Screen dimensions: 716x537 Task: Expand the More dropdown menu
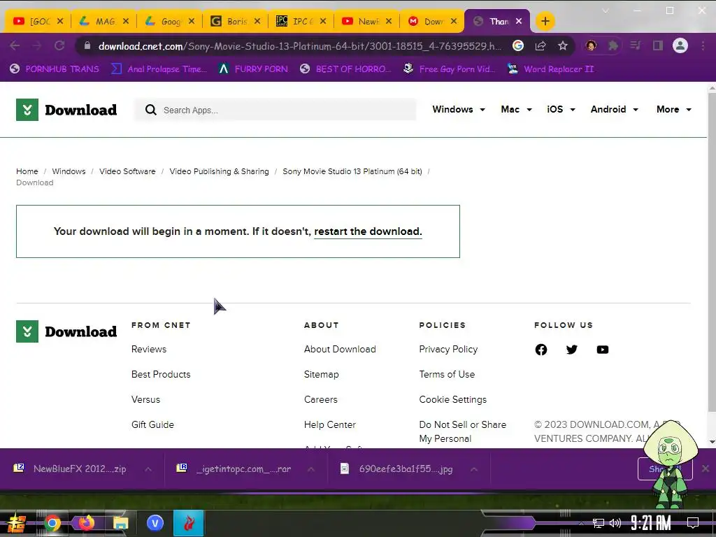click(x=674, y=109)
